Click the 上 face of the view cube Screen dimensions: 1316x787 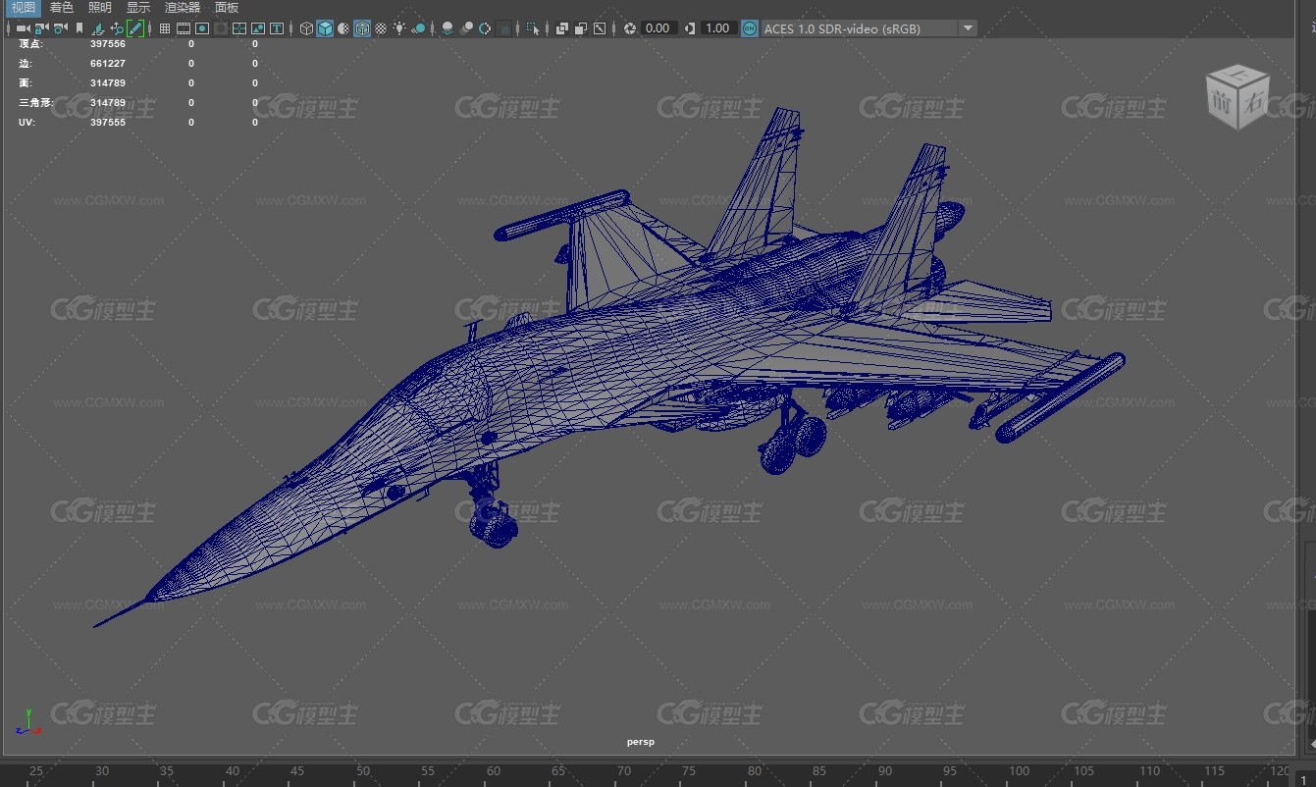pos(1239,74)
